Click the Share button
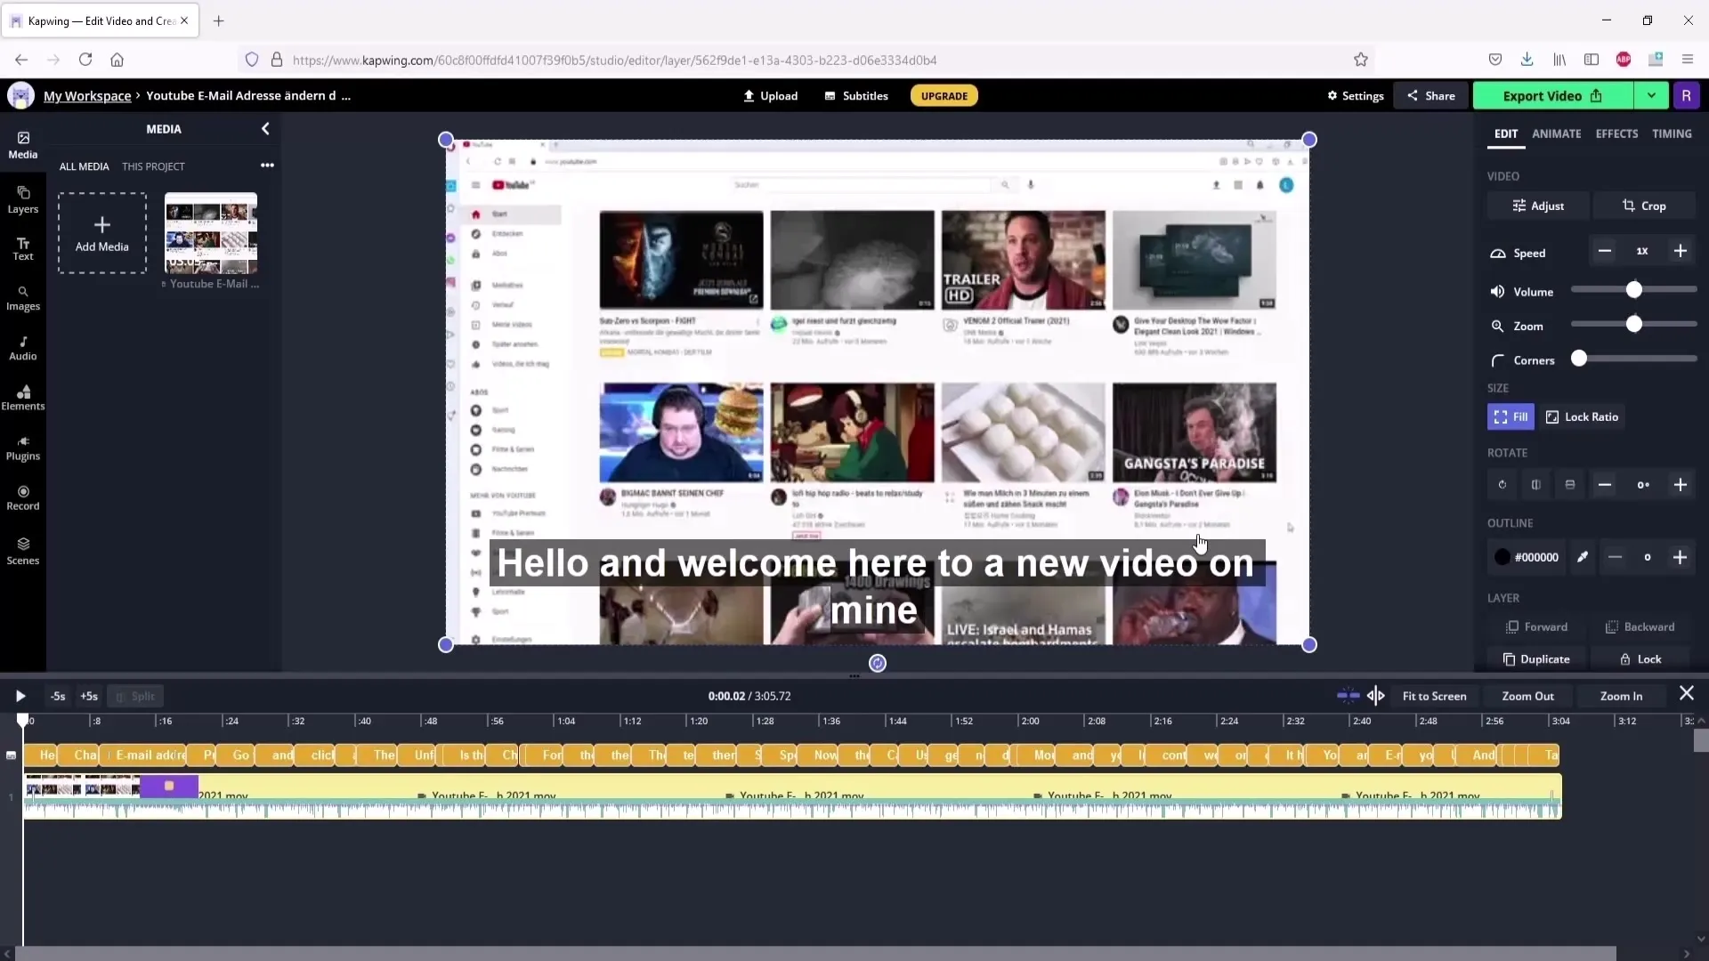This screenshot has width=1709, height=961. click(1431, 96)
